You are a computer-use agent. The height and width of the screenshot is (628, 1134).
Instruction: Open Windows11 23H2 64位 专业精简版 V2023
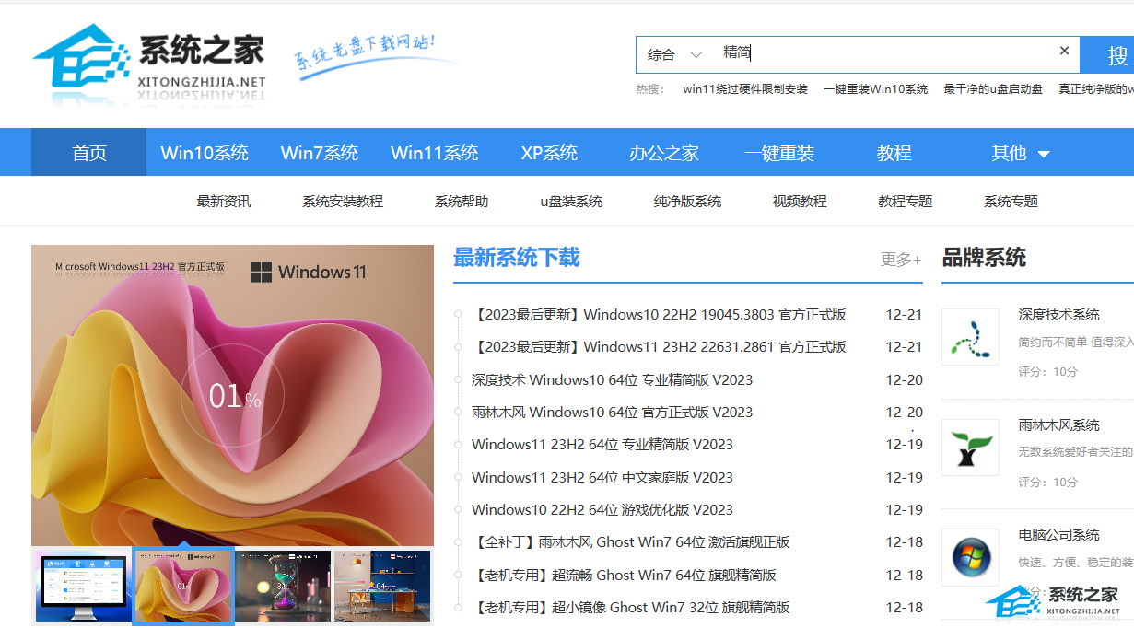[x=602, y=445]
